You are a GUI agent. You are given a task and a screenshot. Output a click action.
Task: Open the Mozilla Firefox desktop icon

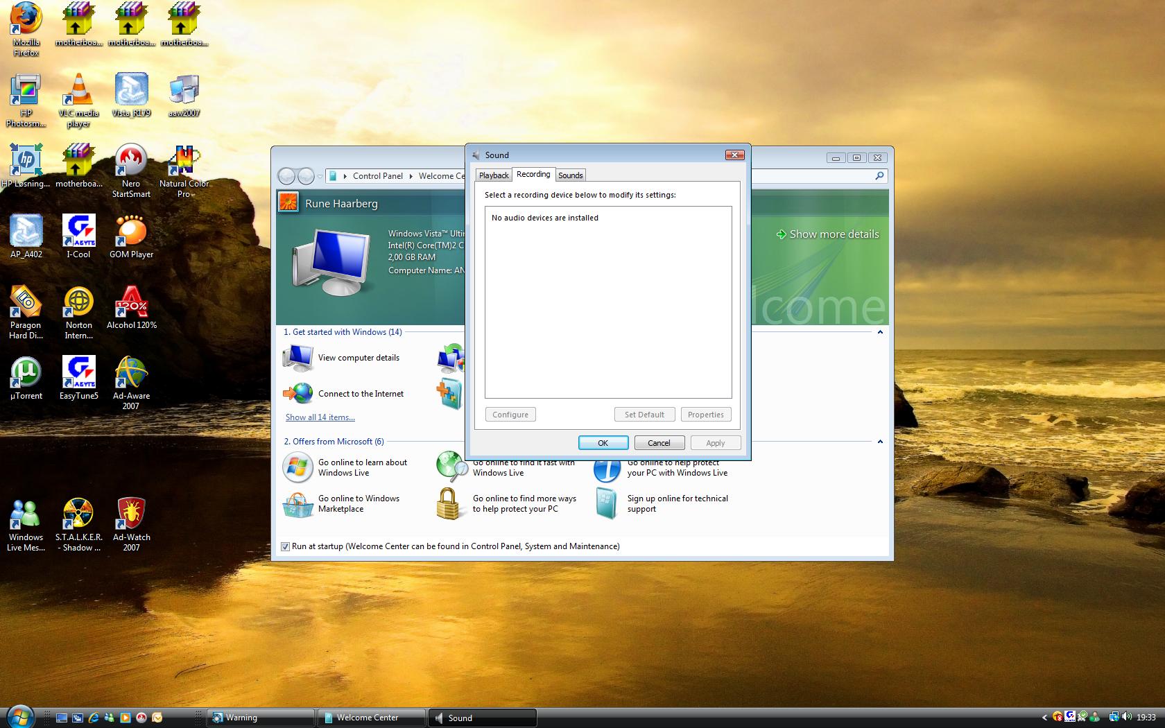point(26,29)
